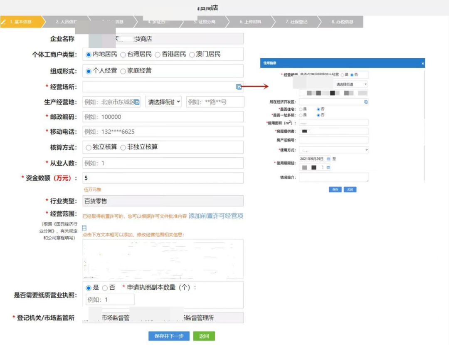
Task: Click inside the 情况简介 text area
Action: [x=333, y=177]
